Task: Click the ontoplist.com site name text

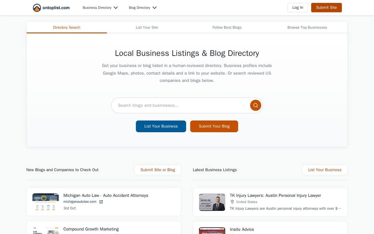Action: pos(56,8)
